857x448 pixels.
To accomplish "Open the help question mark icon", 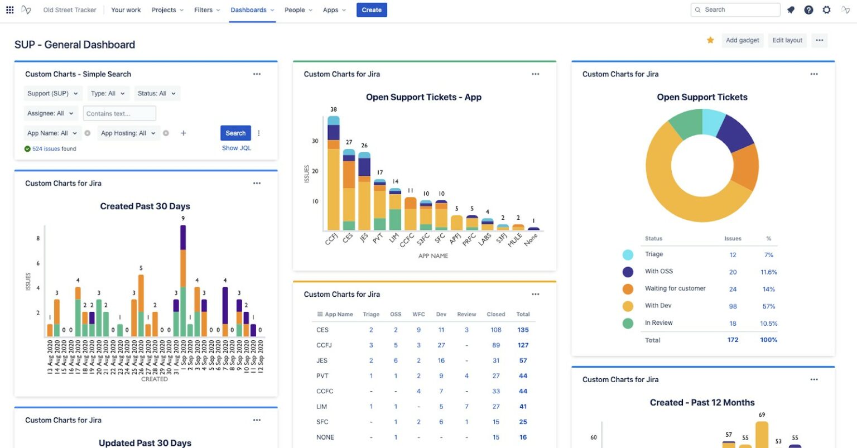I will pyautogui.click(x=808, y=10).
